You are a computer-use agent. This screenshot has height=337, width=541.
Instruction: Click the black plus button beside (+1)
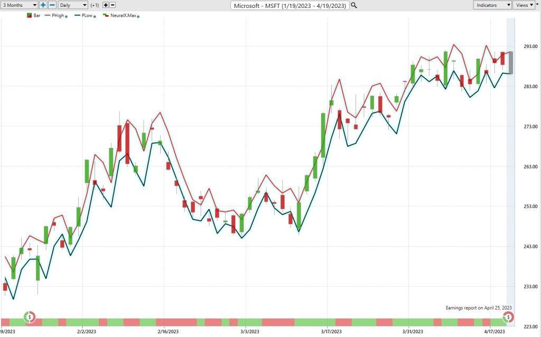tap(106, 5)
